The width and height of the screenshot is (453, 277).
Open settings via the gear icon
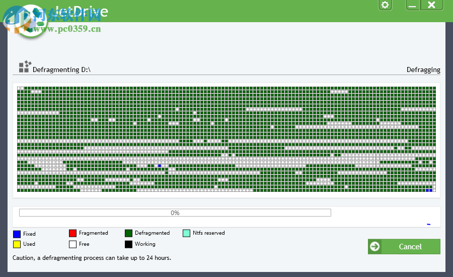(x=385, y=5)
